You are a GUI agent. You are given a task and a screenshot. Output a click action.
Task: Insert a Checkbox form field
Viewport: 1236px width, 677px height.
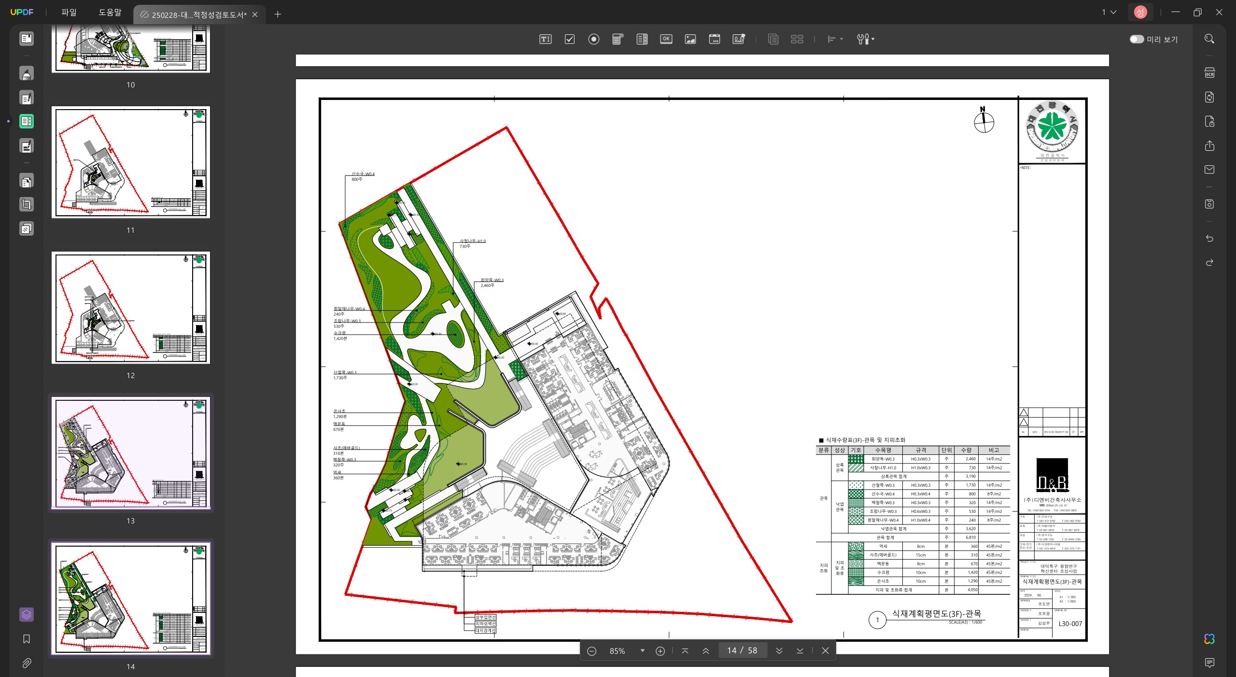pos(570,39)
